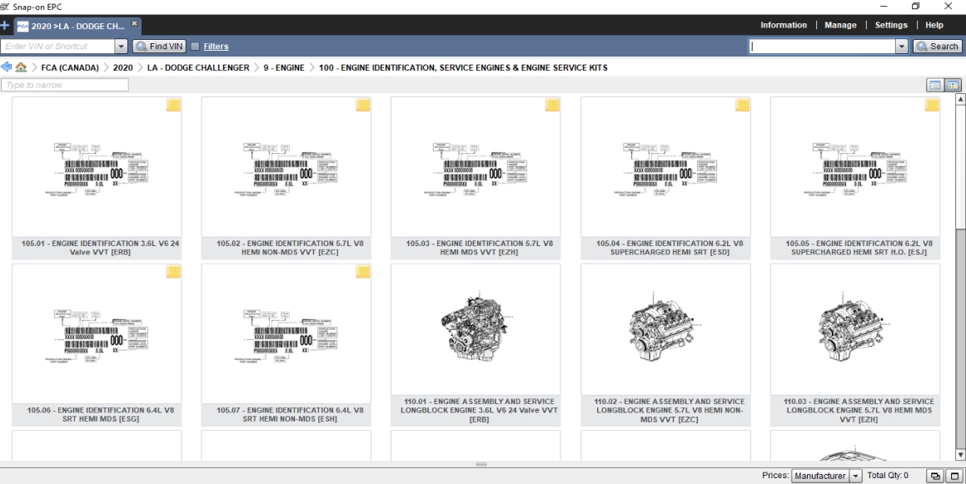Open 105.03 Engine Identification 5.7L MDS thumbnail
This screenshot has height=484, width=966.
click(x=476, y=167)
